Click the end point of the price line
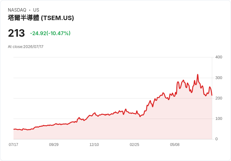This screenshot has height=161, width=231. click(x=212, y=95)
